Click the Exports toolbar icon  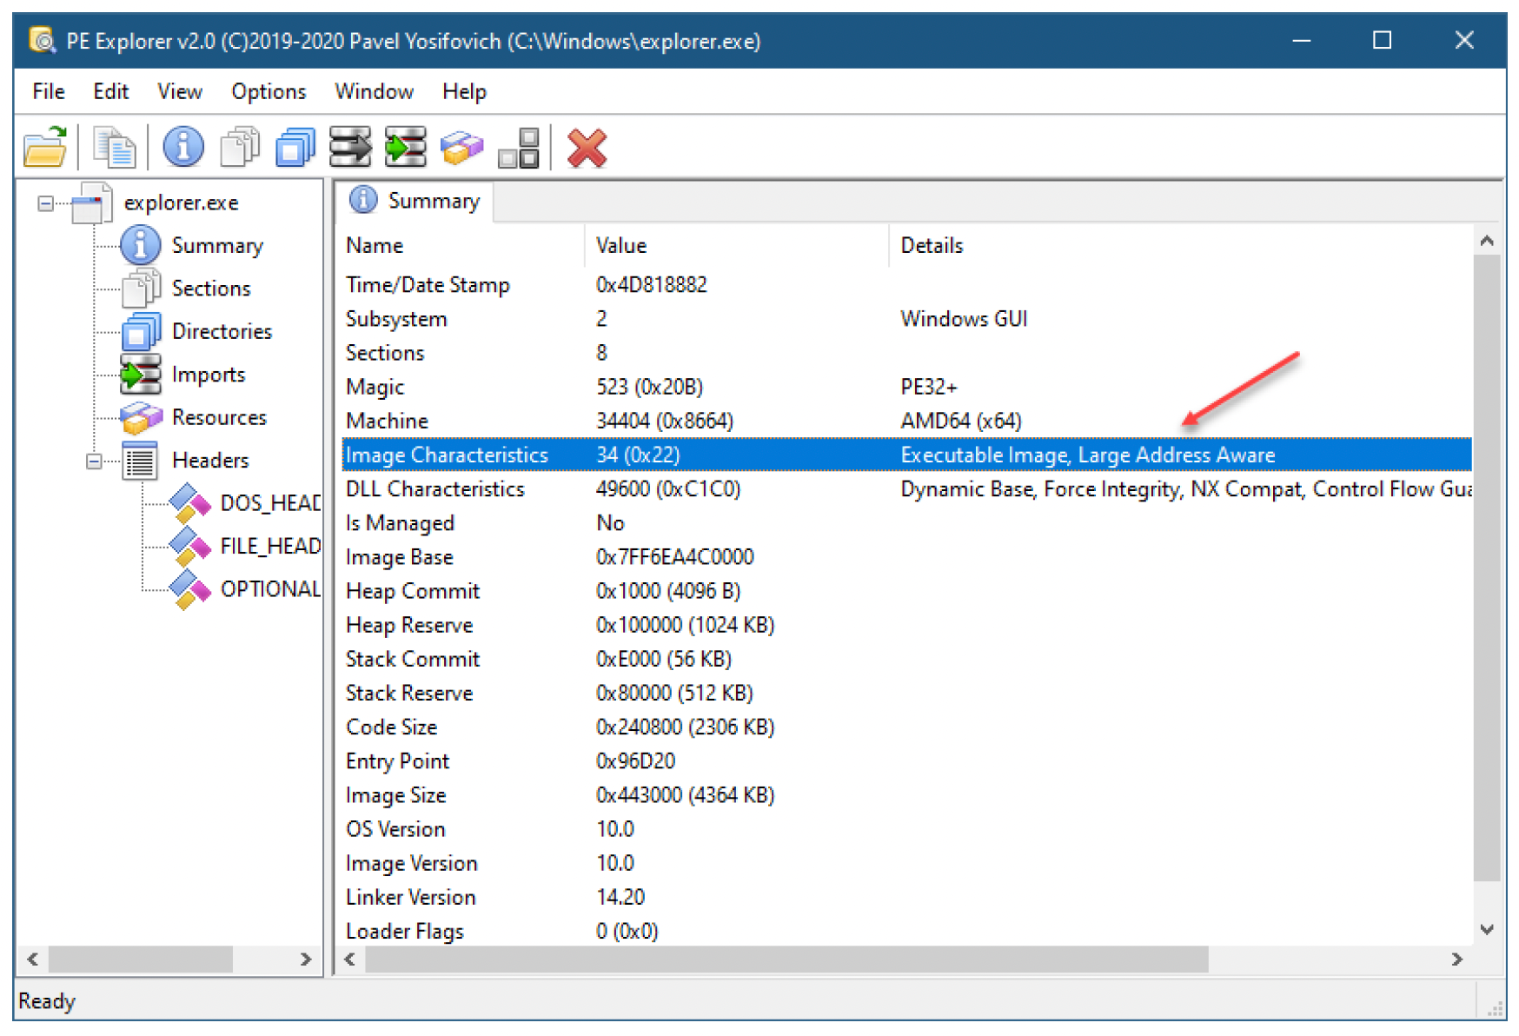pos(350,147)
